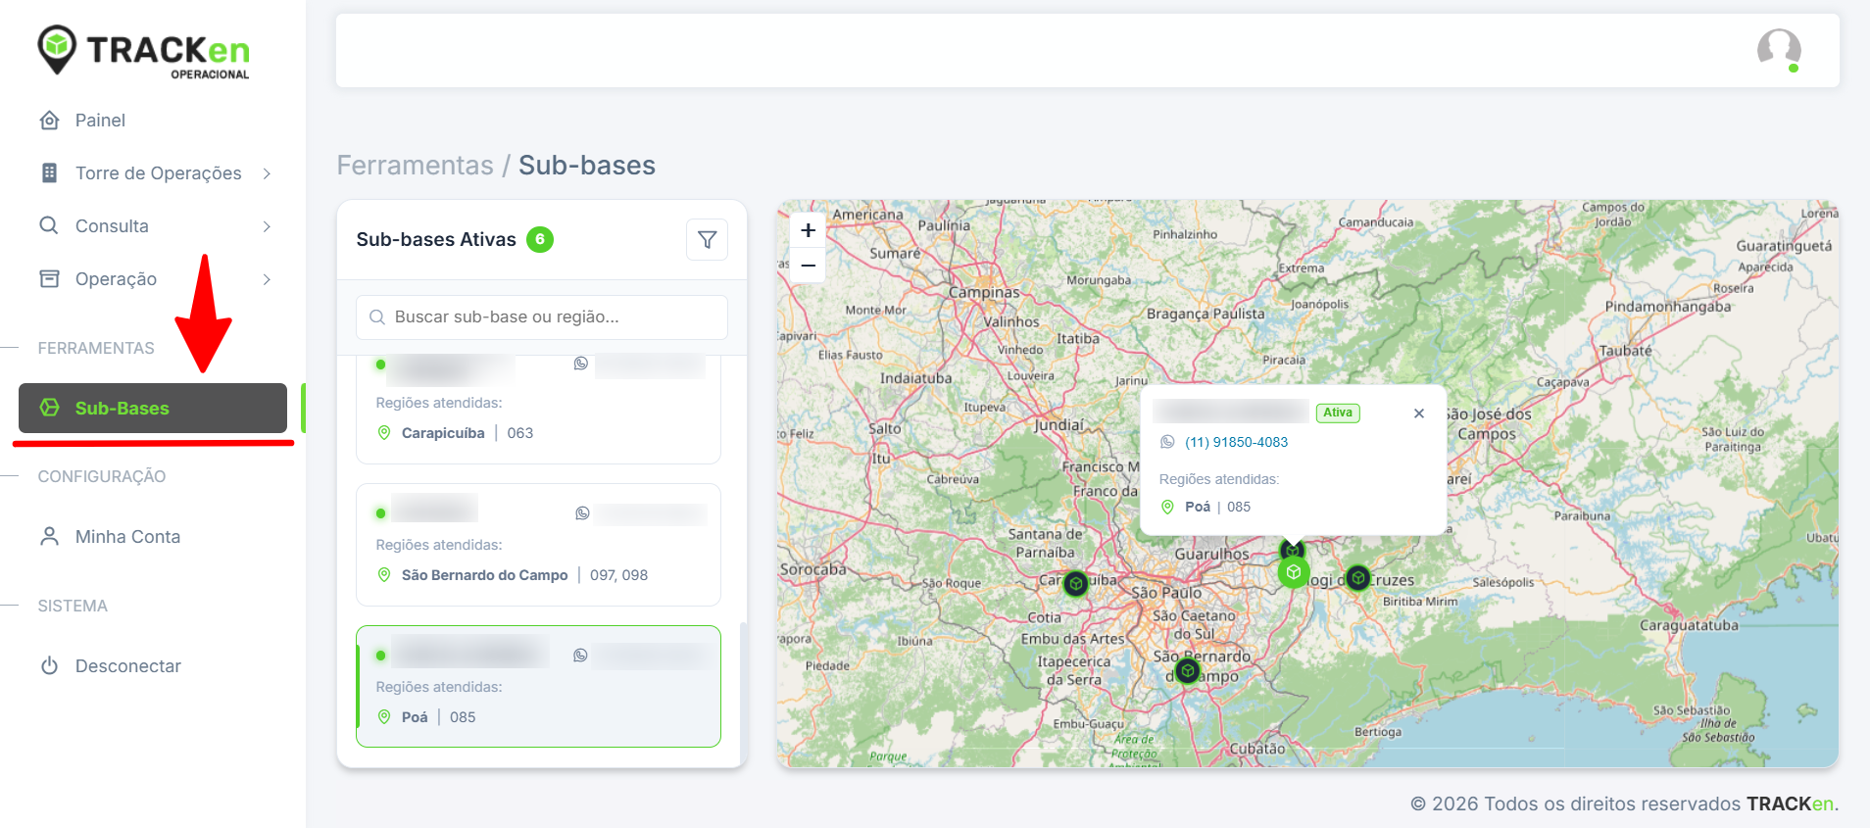Click WhatsApp icon on Carapicuíba card
Screen dimensions: 1870x828
[x=581, y=364]
